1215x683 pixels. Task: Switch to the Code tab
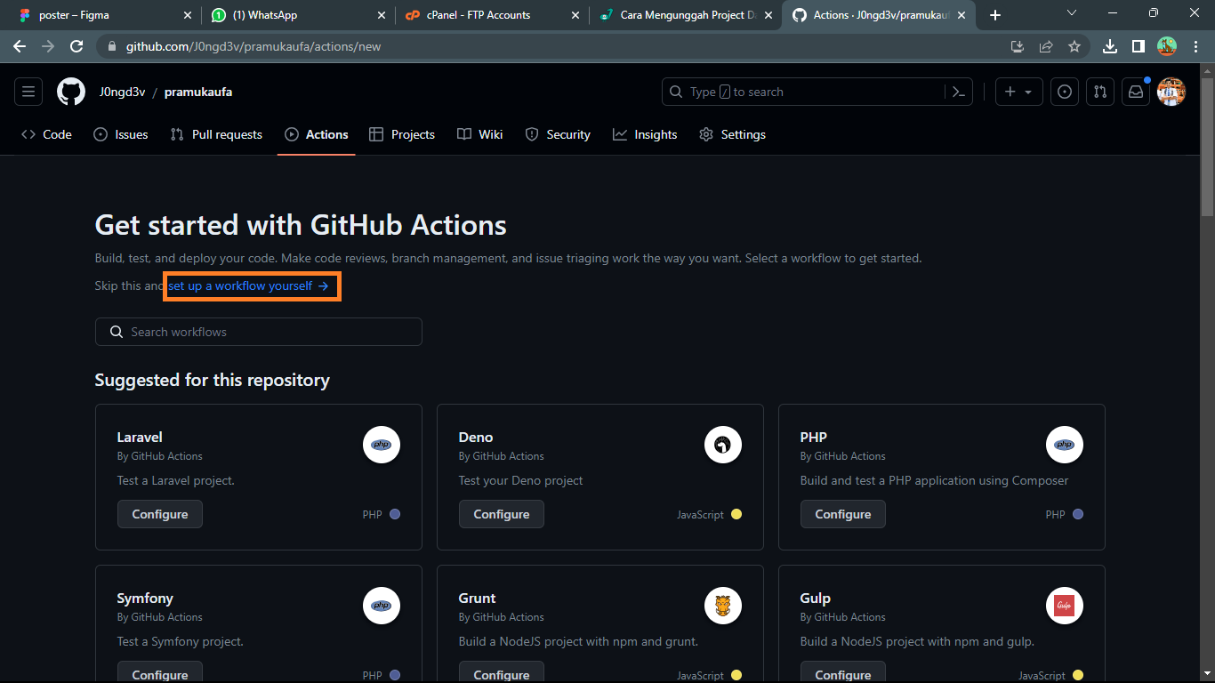[46, 134]
